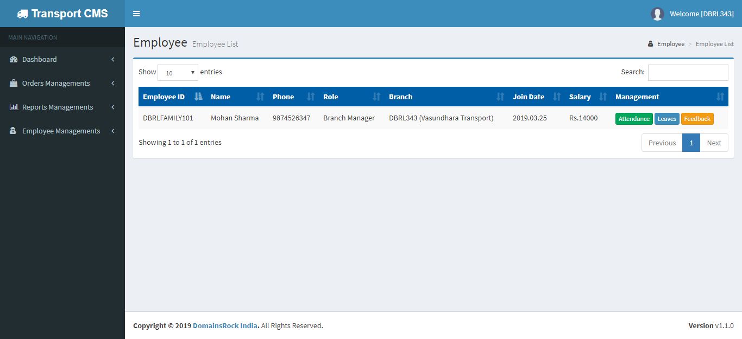Click the Reports Managements chart icon
This screenshot has height=339, width=742.
point(14,107)
